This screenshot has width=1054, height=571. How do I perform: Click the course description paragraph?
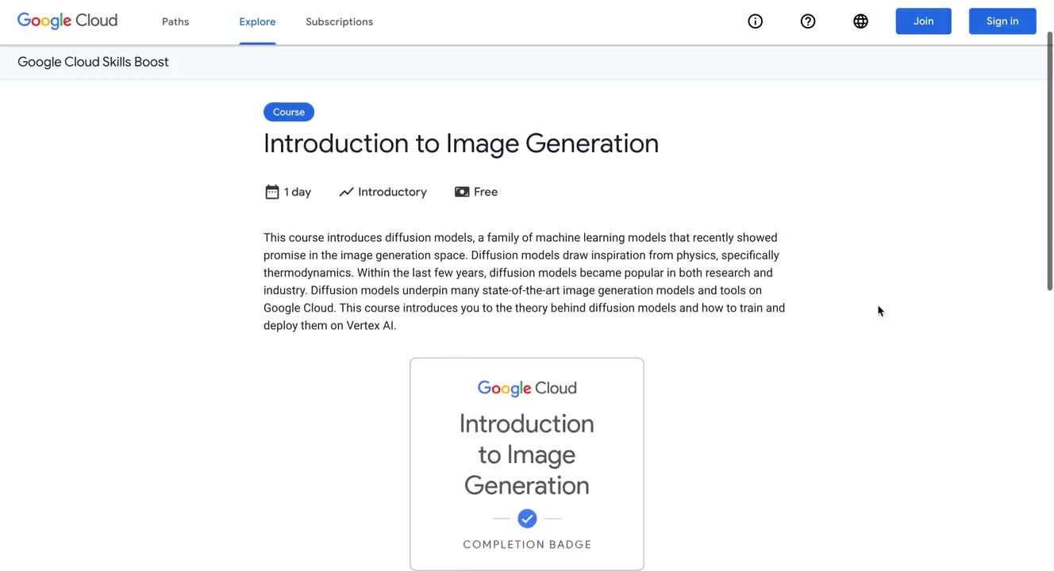point(525,282)
